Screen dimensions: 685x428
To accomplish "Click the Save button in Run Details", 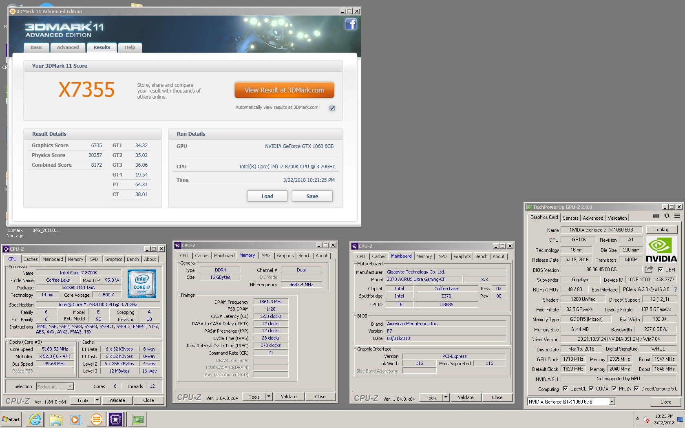I will (x=312, y=196).
